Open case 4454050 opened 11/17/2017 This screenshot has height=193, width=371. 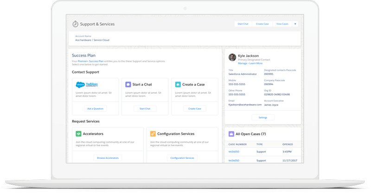(234, 161)
